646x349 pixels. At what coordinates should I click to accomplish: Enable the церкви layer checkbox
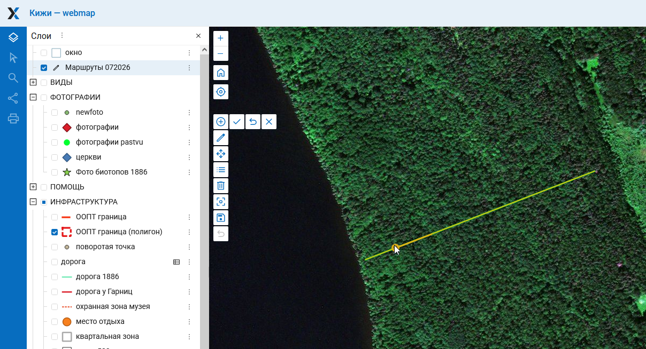click(55, 157)
